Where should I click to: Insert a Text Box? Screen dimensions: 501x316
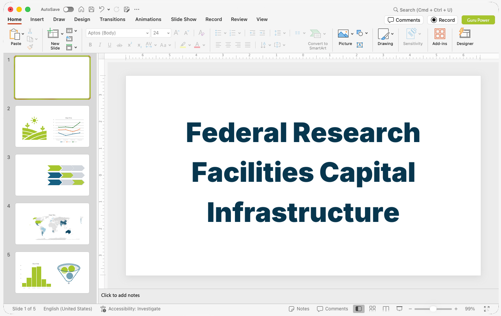tap(360, 45)
